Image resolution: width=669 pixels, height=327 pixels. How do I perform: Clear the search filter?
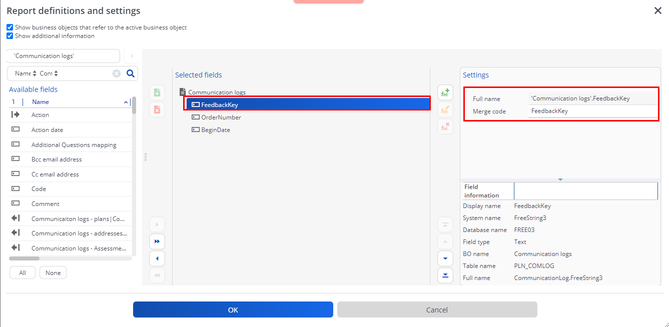click(117, 73)
